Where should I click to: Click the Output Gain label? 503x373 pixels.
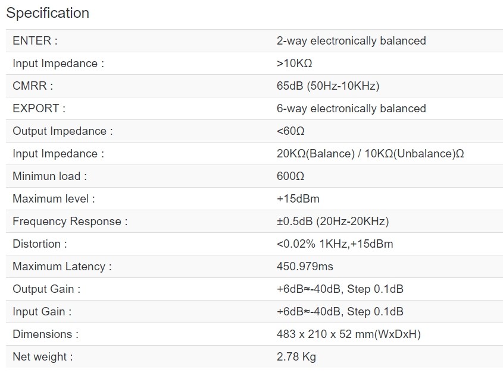pyautogui.click(x=46, y=289)
